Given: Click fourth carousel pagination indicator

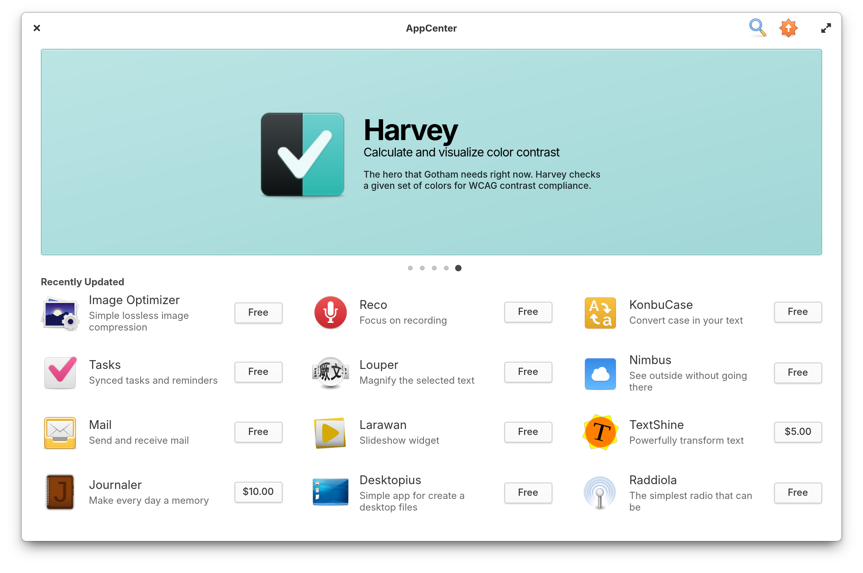Looking at the screenshot, I should point(446,268).
